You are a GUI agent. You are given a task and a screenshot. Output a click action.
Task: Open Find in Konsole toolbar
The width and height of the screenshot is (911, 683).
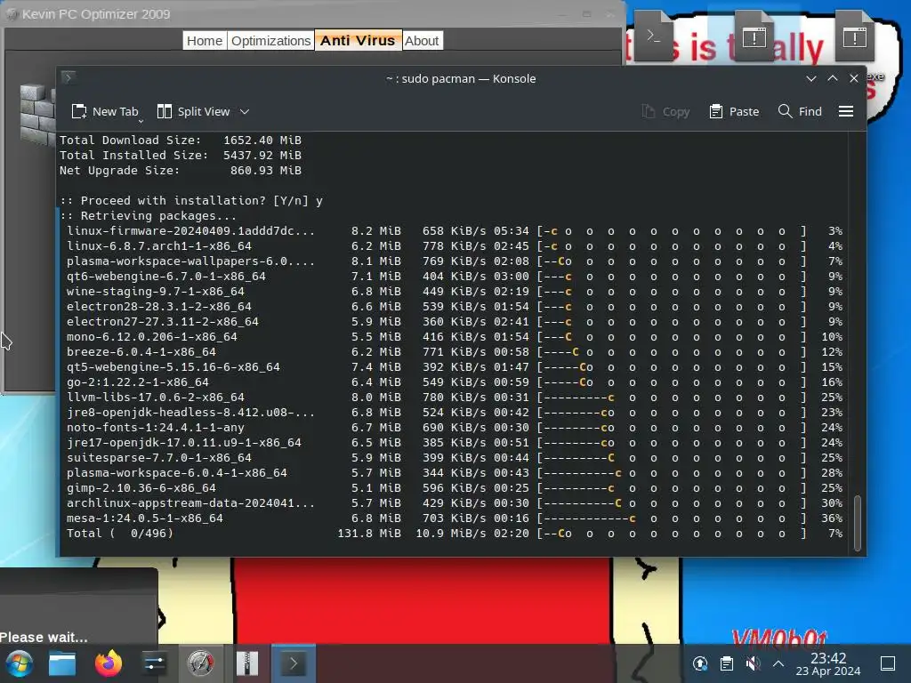(x=800, y=111)
